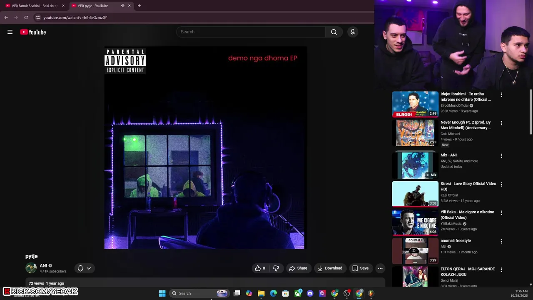Open the anomali freestyle thumbnail

pyautogui.click(x=415, y=251)
